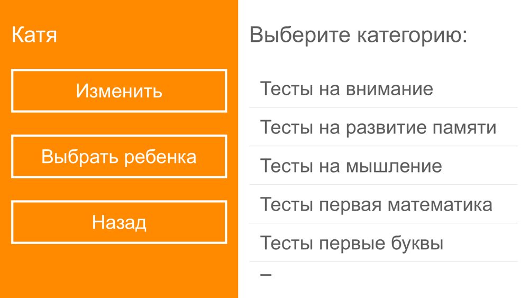Switch to another child profile

(x=119, y=156)
